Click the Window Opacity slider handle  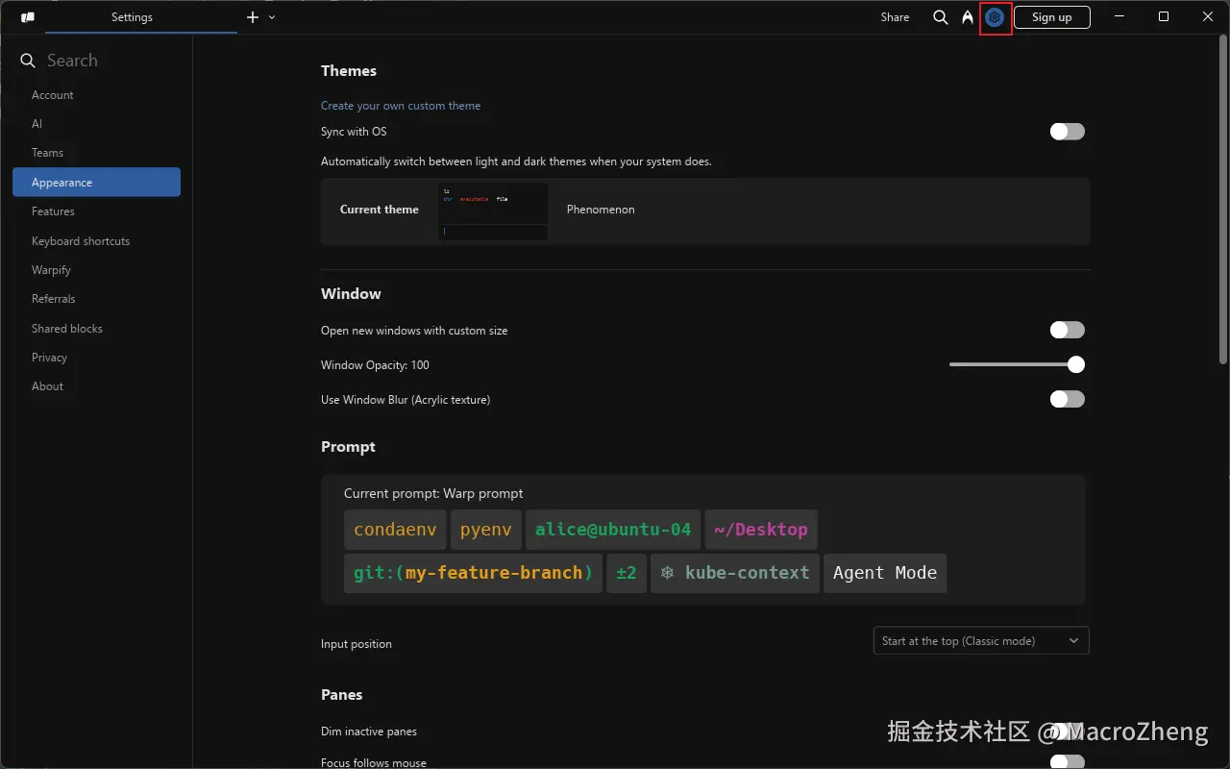click(1076, 364)
